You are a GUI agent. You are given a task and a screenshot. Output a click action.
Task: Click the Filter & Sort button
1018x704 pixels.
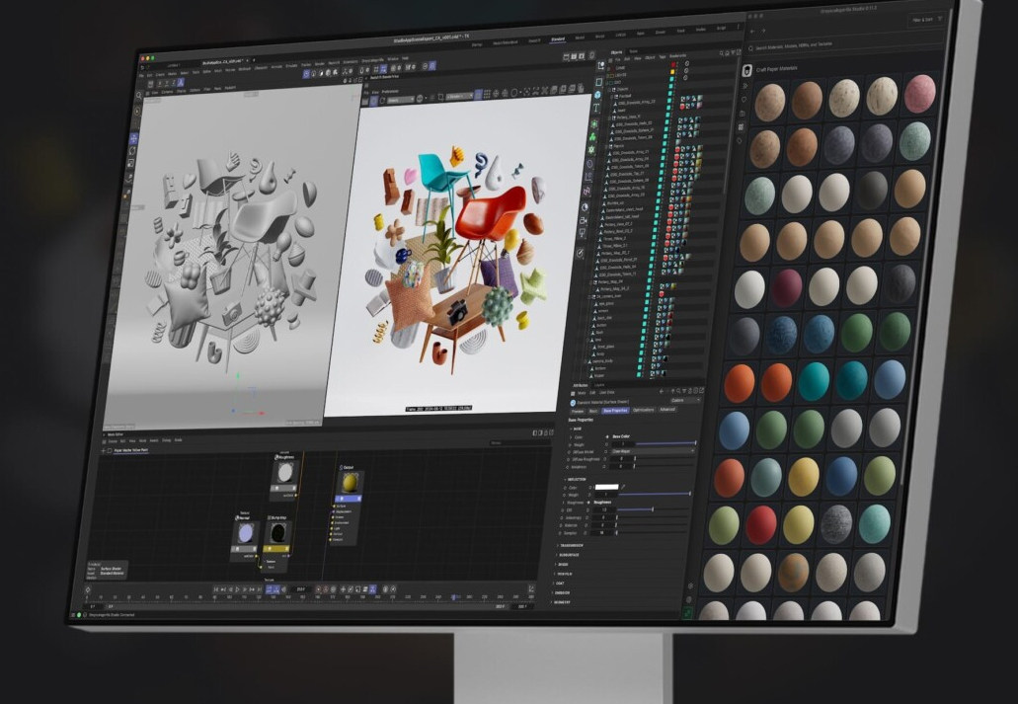tap(926, 20)
